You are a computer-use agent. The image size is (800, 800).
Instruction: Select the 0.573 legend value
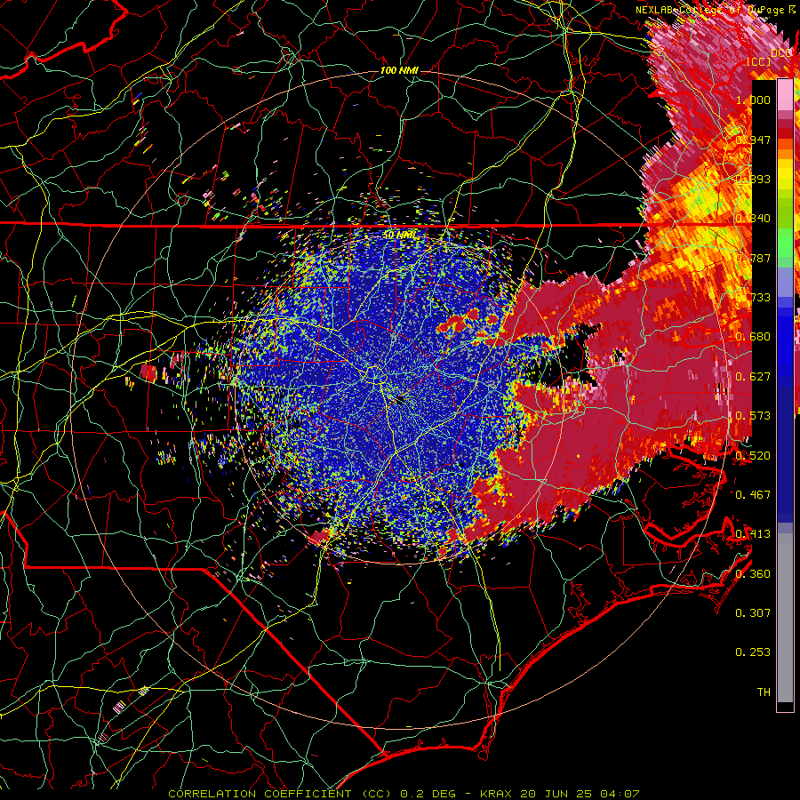(753, 416)
